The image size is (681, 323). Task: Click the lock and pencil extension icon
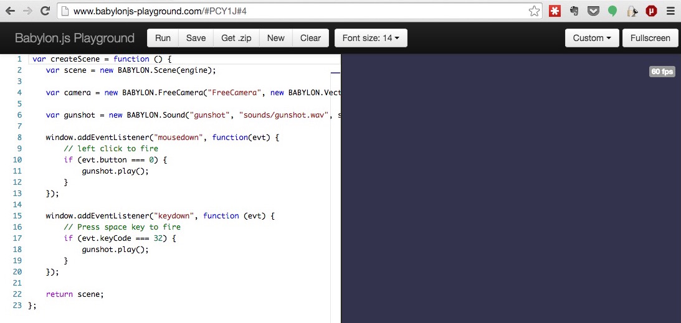pos(632,11)
